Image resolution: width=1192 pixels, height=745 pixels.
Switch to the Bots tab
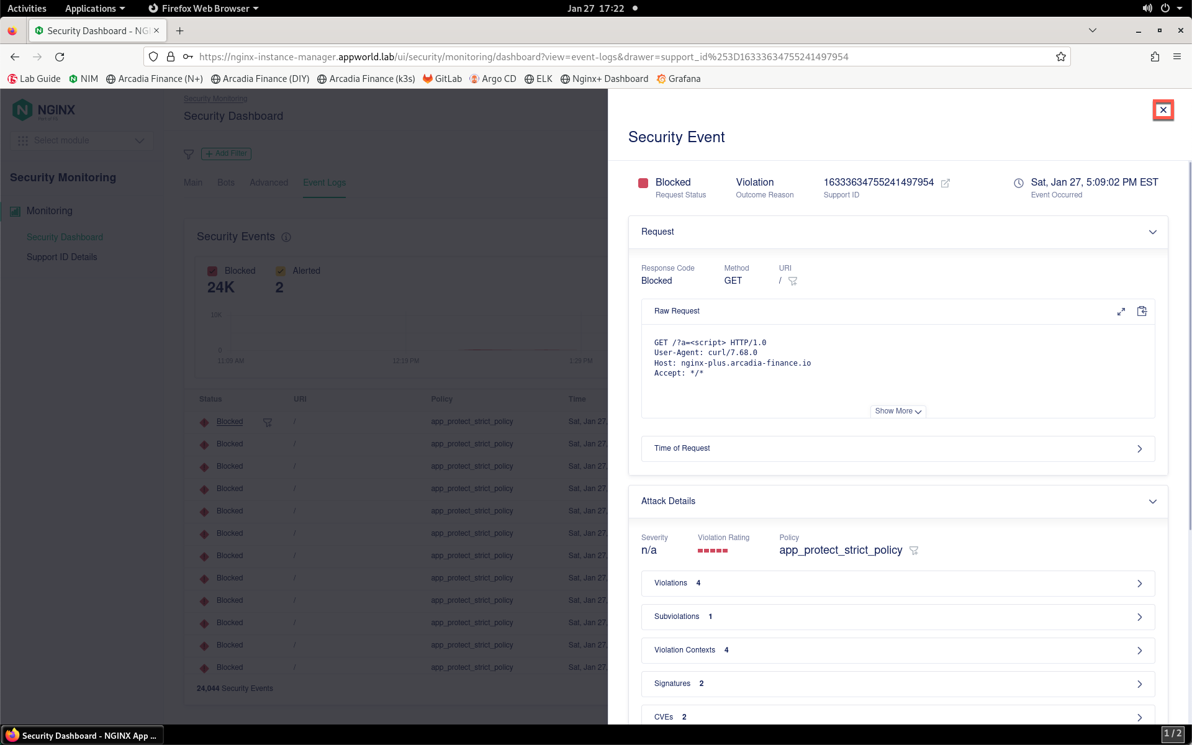tap(226, 183)
